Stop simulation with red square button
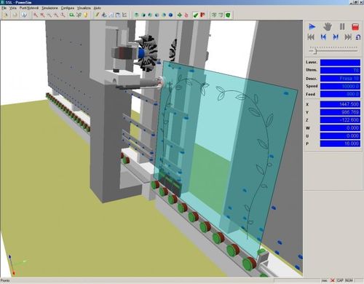 pos(355,27)
